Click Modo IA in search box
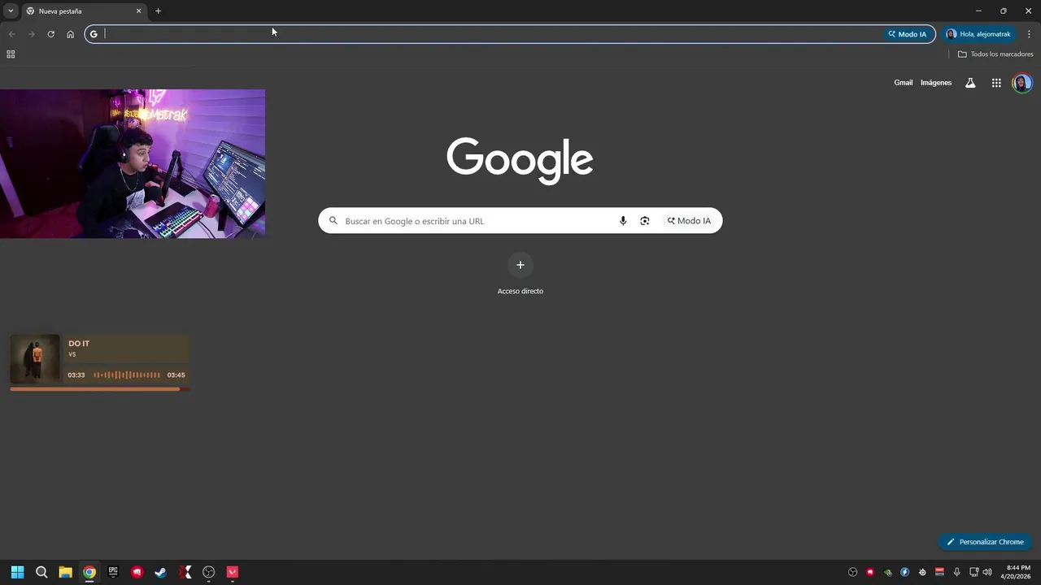Viewport: 1041px width, 585px height. [x=690, y=221]
